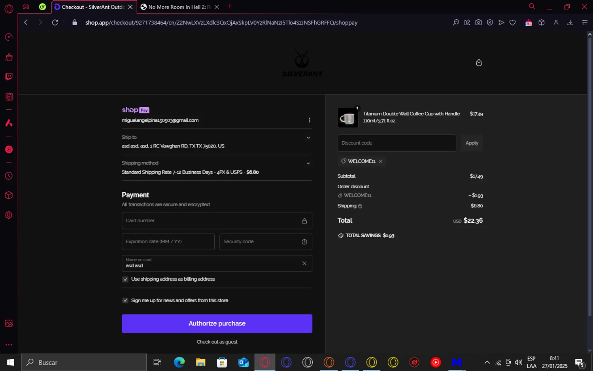Go back to the previous page
The image size is (593, 371).
coord(26,23)
